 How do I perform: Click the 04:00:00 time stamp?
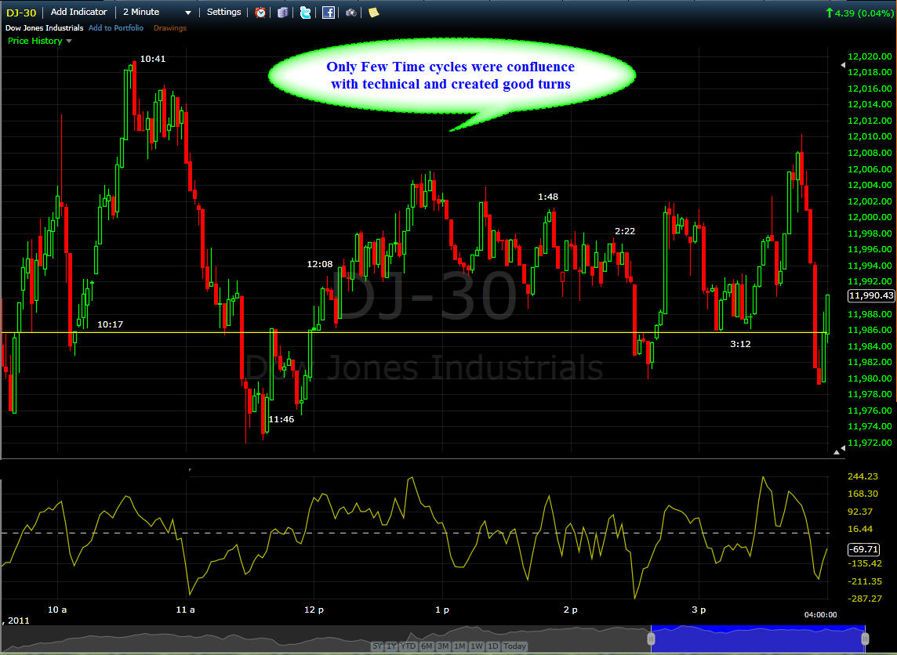point(820,615)
